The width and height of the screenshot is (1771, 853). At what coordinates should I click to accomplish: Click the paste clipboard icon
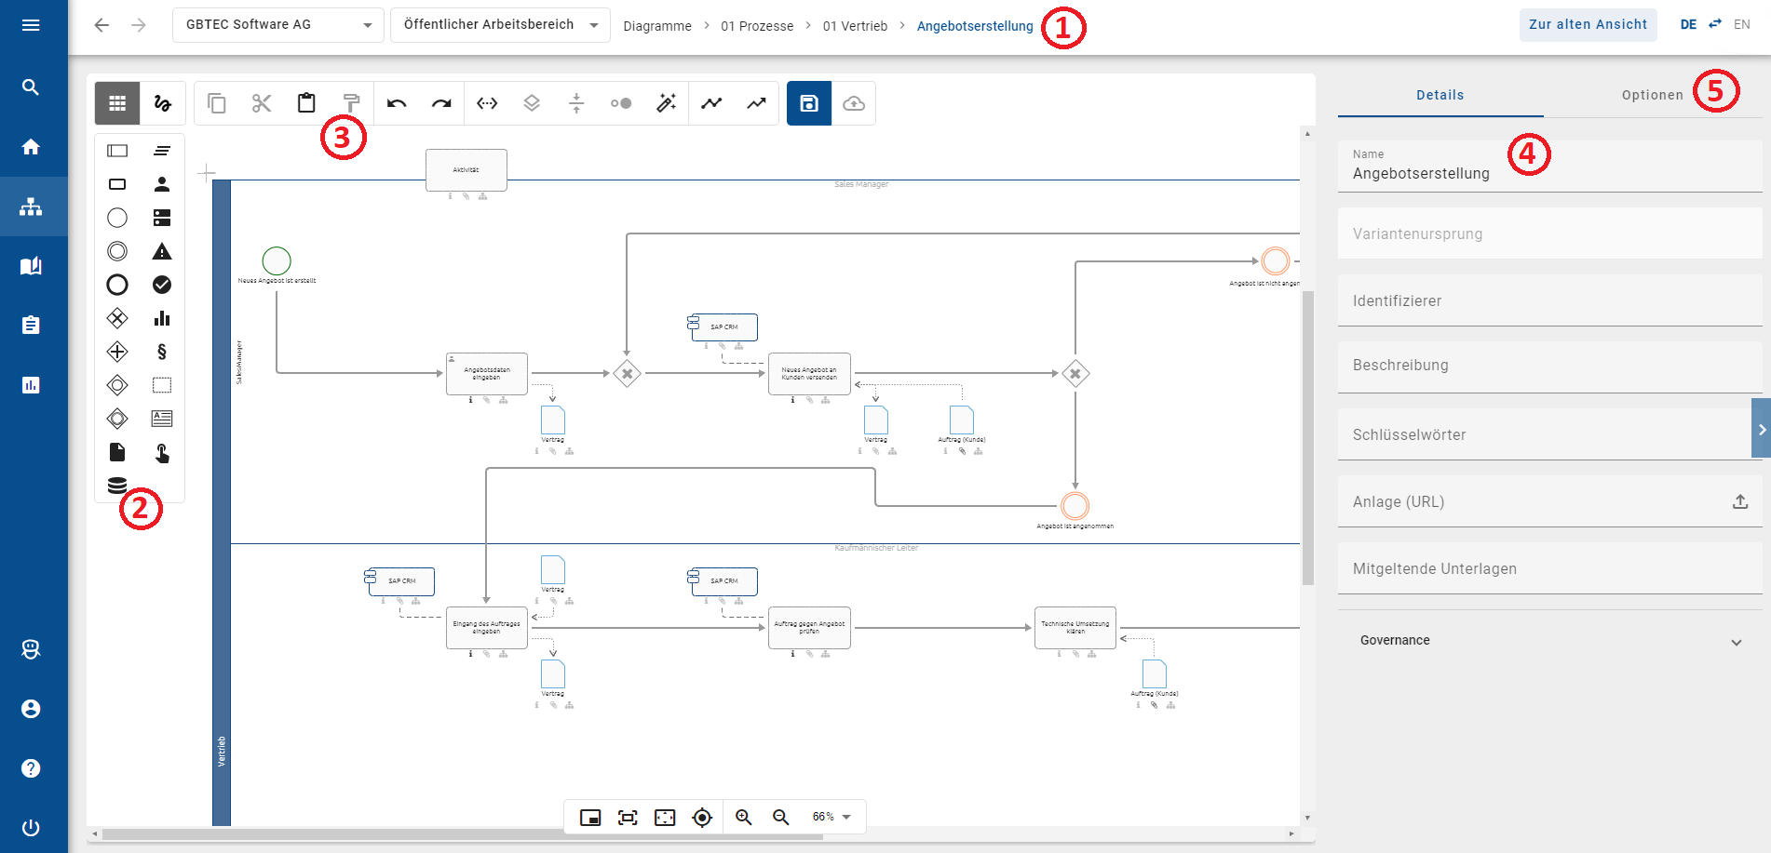[306, 103]
